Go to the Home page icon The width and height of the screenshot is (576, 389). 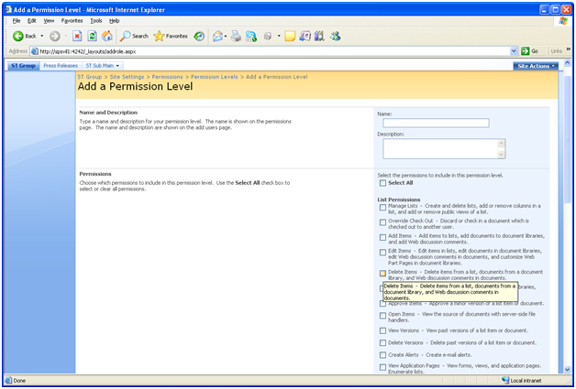pyautogui.click(x=107, y=36)
